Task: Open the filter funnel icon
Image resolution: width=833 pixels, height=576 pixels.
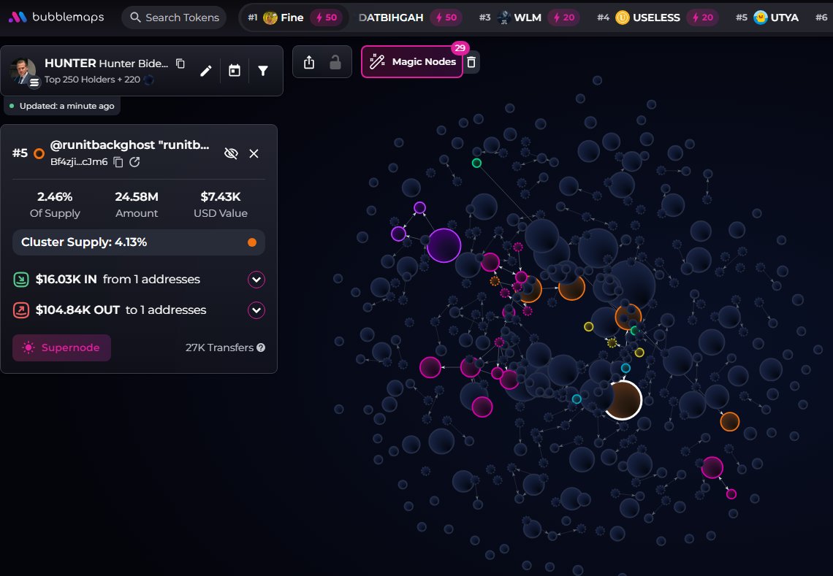Action: [x=263, y=71]
